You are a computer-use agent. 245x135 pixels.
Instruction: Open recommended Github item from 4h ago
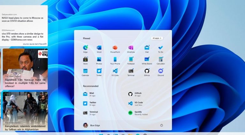[135, 94]
